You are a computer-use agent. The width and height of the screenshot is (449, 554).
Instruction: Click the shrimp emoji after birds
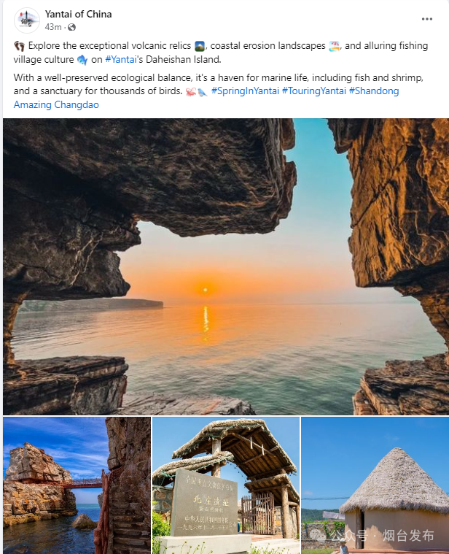tap(191, 92)
